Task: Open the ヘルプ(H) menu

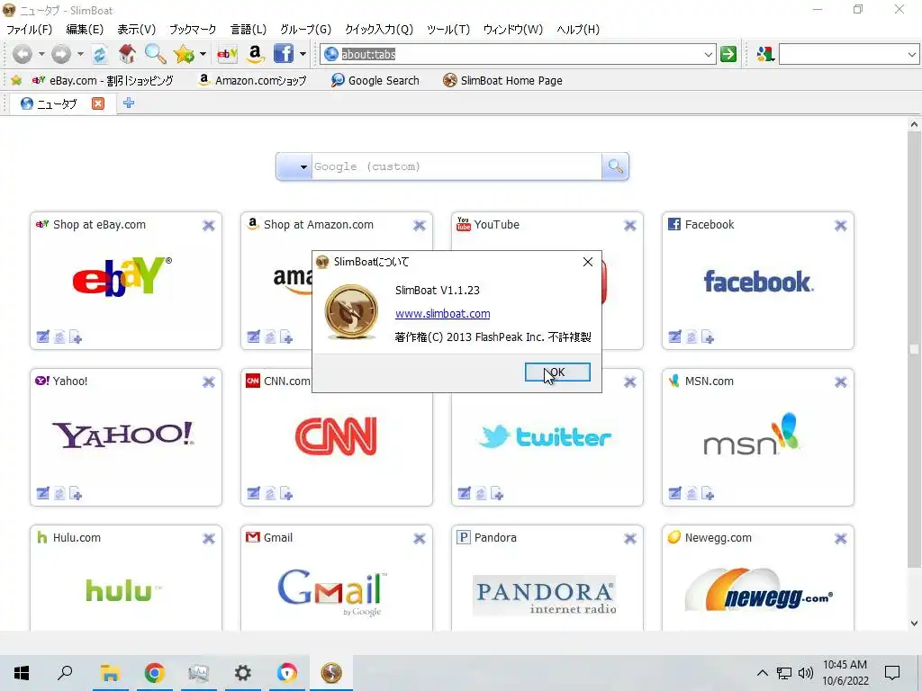Action: pyautogui.click(x=578, y=30)
